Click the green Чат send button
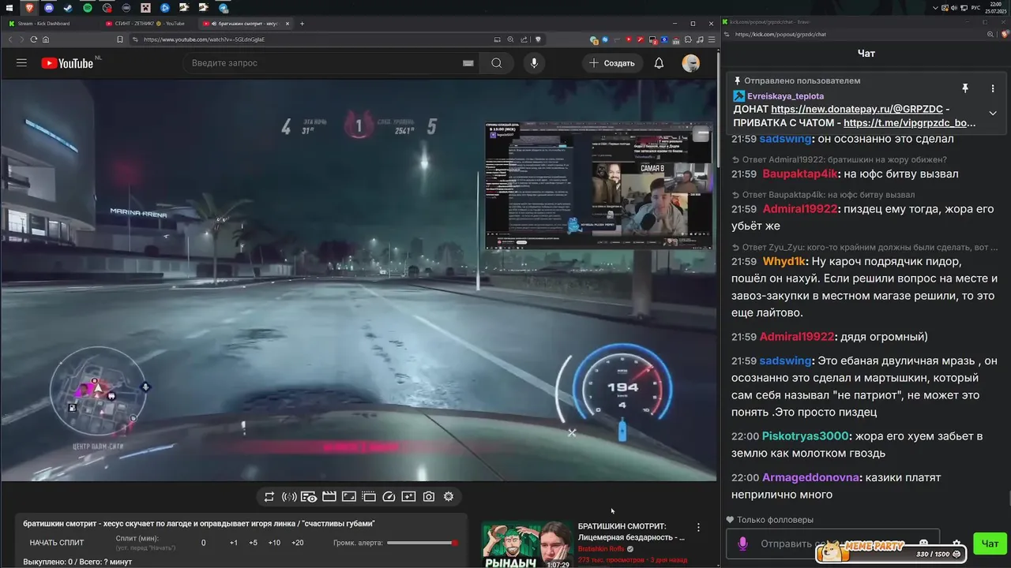 (x=990, y=543)
